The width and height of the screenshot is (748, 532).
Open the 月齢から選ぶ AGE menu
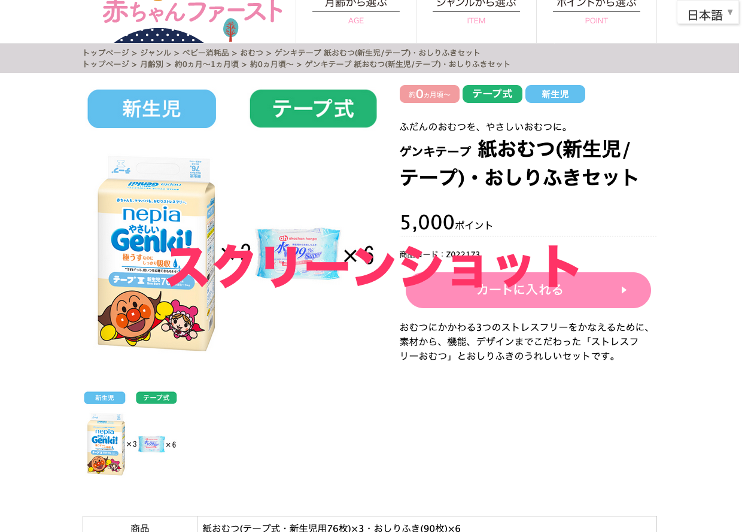pyautogui.click(x=356, y=12)
